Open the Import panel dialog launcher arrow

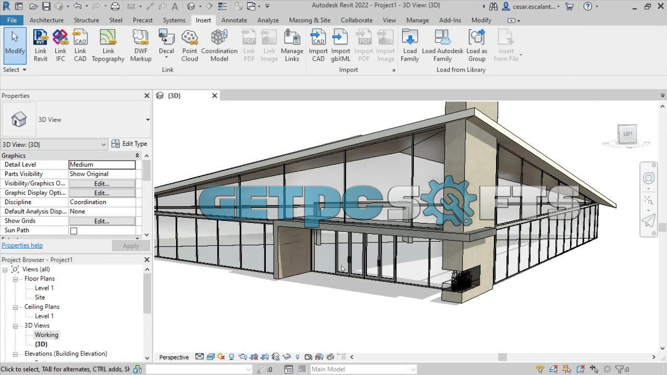tap(393, 70)
